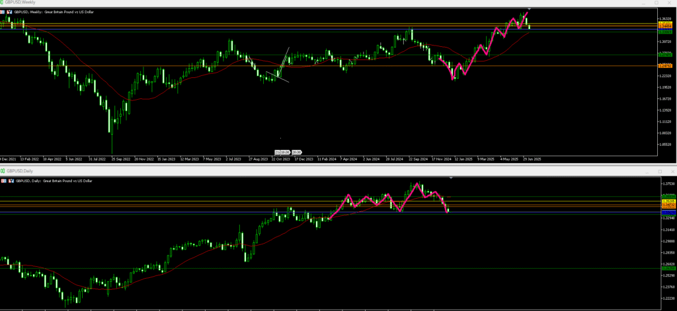The width and height of the screenshot is (677, 311).
Task: Click the '25 Sep 2022' date on Weekly time axis
Action: click(x=120, y=159)
